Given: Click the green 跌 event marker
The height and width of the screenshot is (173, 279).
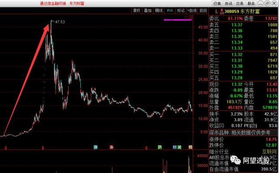Looking at the screenshot, I should pos(160,147).
